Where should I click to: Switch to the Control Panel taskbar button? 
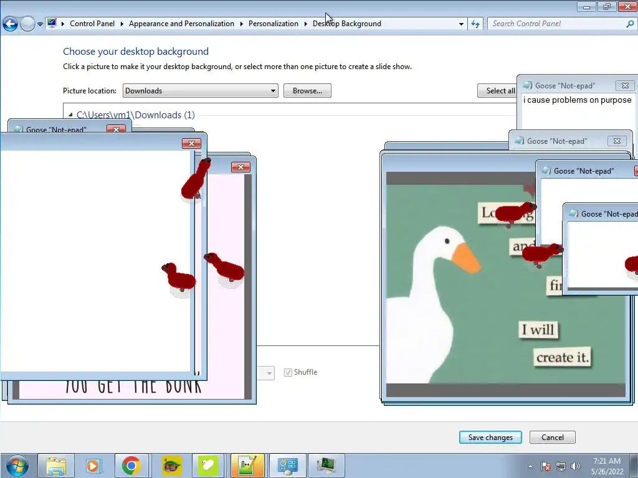[287, 466]
